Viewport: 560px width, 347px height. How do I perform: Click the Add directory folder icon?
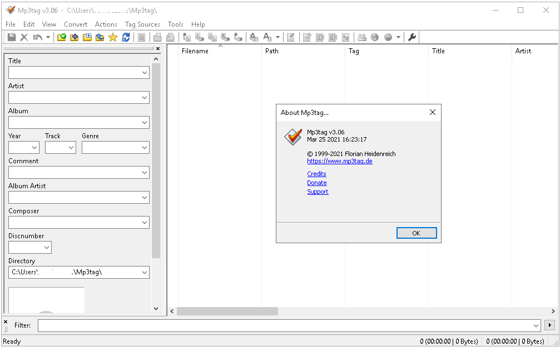point(75,37)
